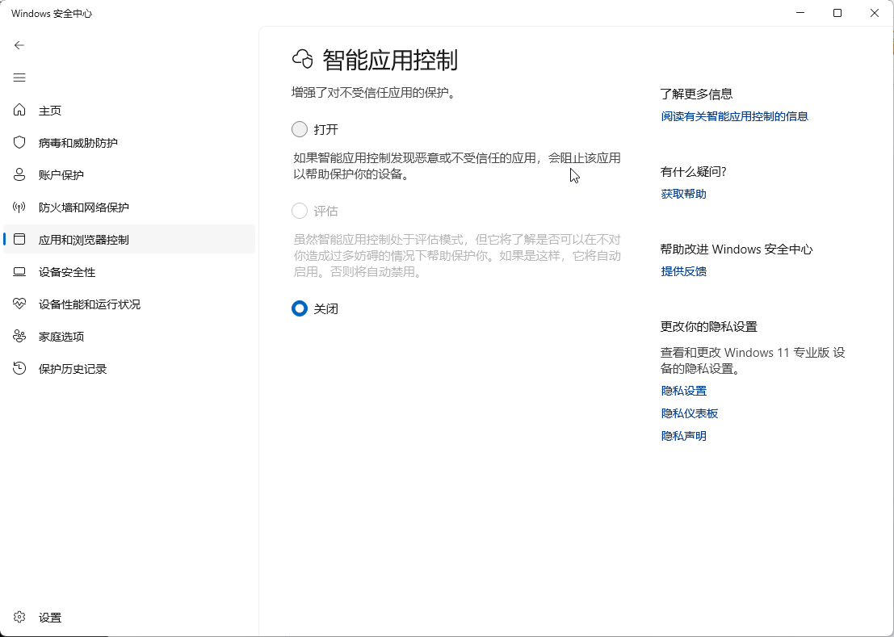The height and width of the screenshot is (637, 894).
Task: Select the 关闭 radio button
Action: click(x=300, y=309)
